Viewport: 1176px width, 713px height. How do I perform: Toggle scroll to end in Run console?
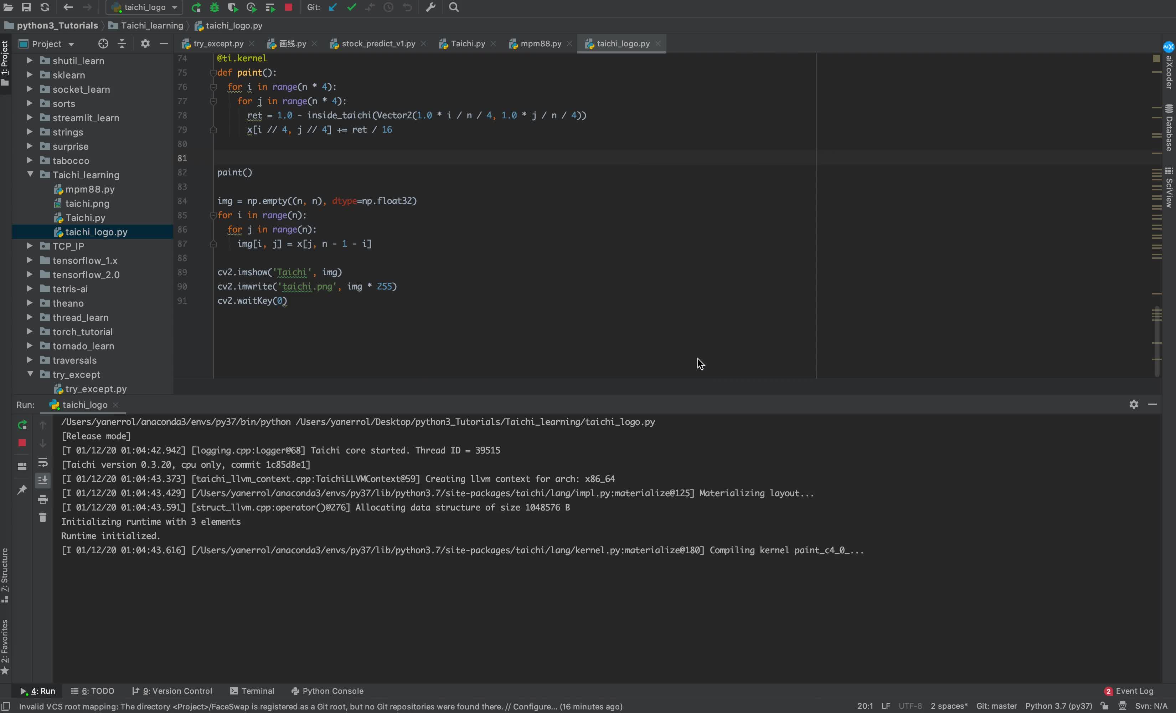coord(42,481)
